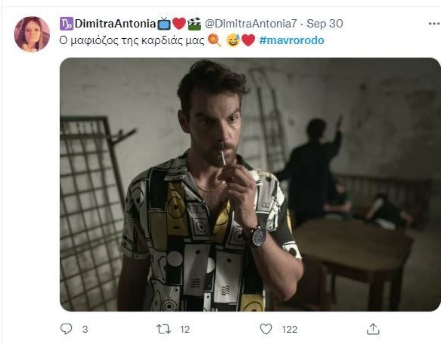Image resolution: width=441 pixels, height=345 pixels.
Task: Click the red heart emoji in the username
Action: coord(180,22)
